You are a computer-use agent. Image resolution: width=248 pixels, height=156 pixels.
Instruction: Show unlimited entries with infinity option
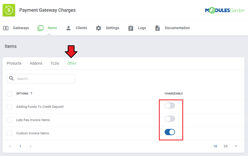click(x=236, y=146)
